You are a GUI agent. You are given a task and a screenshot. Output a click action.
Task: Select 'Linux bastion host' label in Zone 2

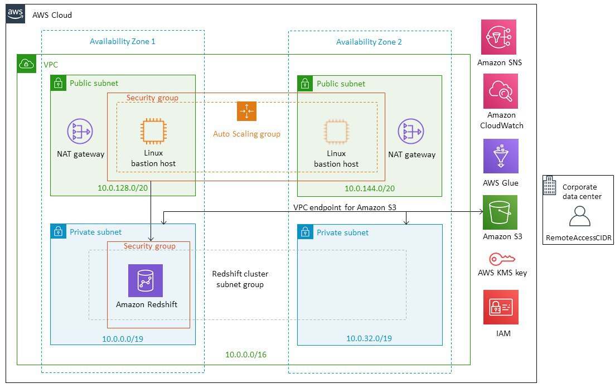336,159
